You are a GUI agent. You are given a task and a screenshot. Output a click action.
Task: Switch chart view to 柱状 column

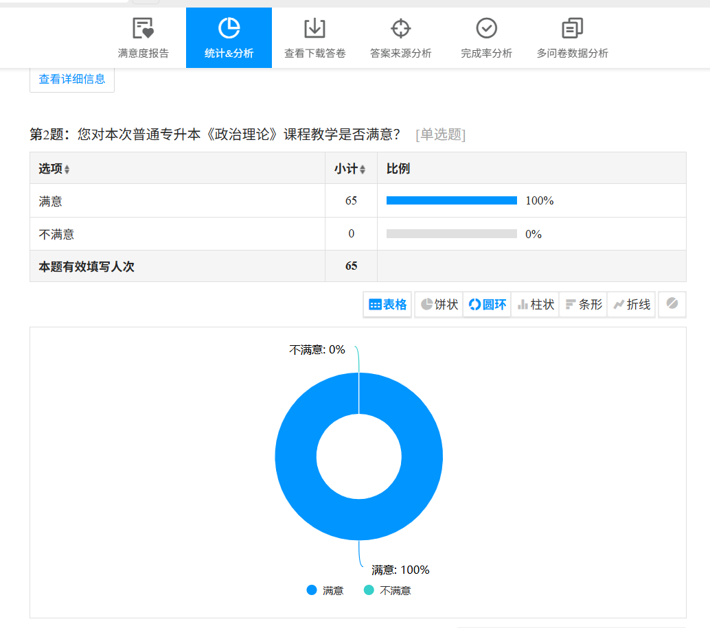[x=536, y=305]
